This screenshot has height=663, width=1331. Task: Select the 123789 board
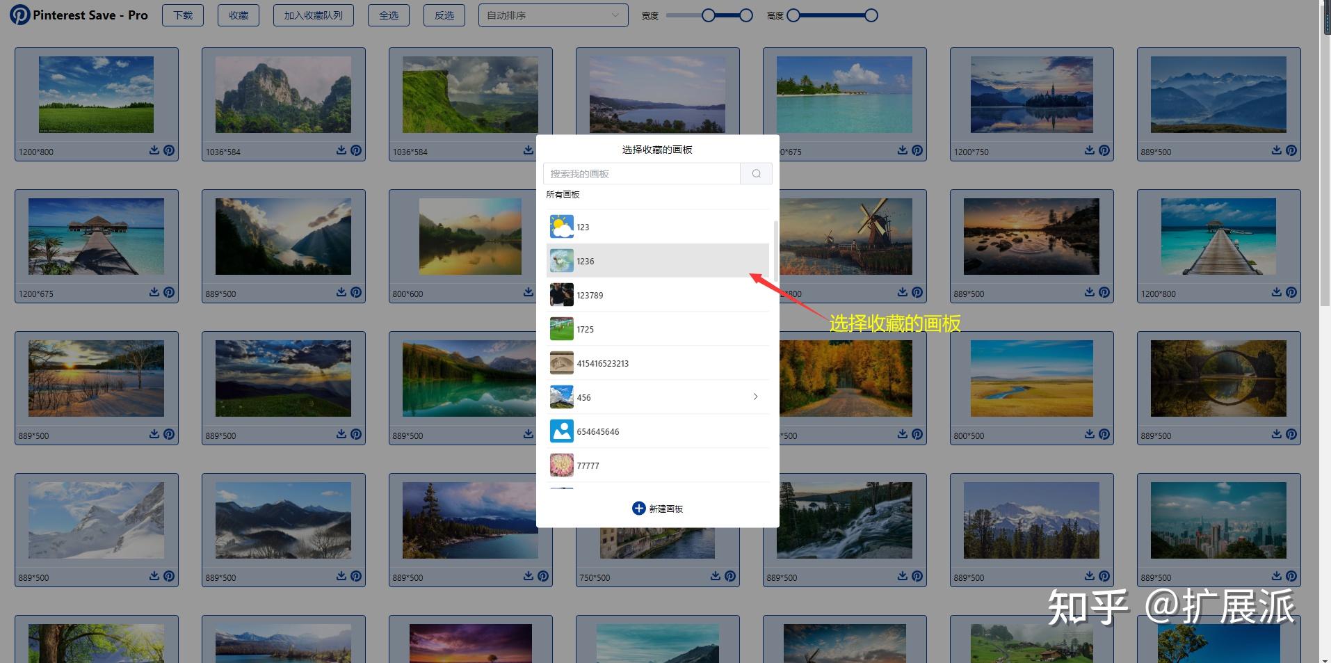(x=658, y=295)
